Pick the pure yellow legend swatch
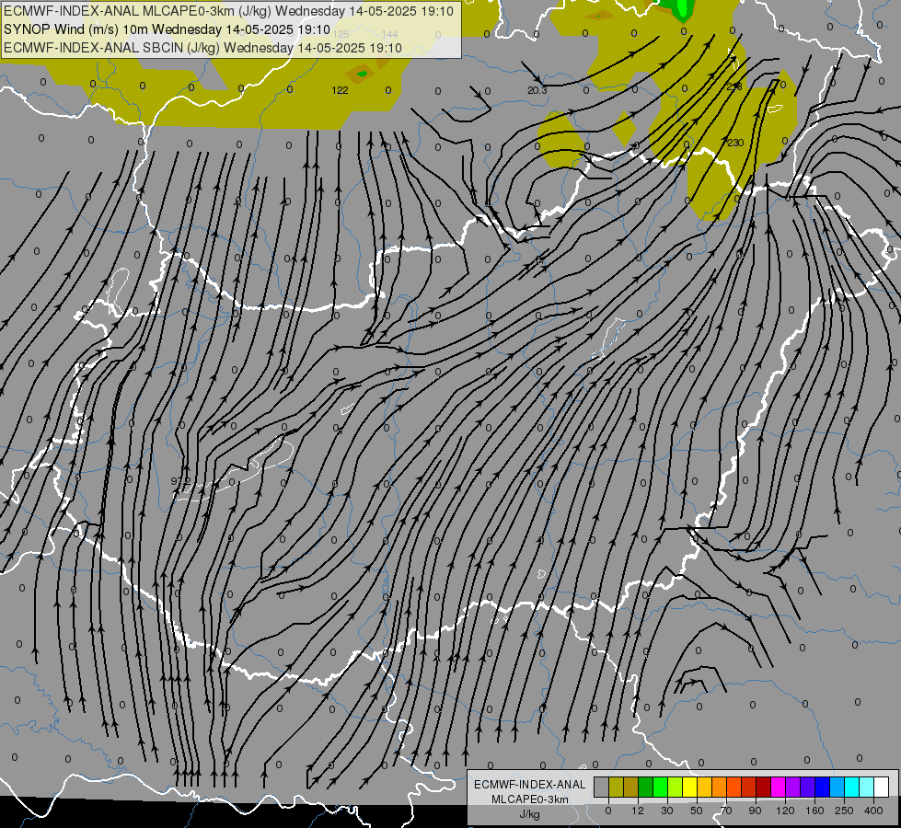Viewport: 901px width, 828px height. [x=690, y=787]
